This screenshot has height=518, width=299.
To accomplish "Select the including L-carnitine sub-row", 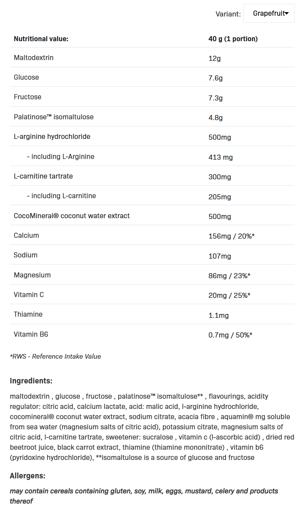I will coord(61,196).
